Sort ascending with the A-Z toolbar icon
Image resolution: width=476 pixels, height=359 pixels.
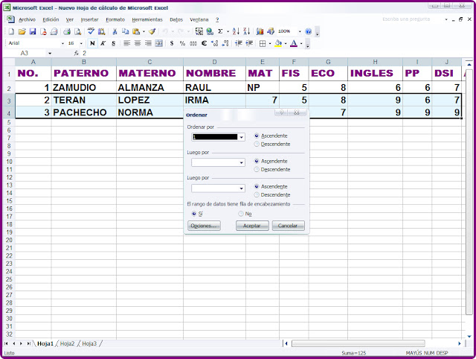tap(236, 31)
